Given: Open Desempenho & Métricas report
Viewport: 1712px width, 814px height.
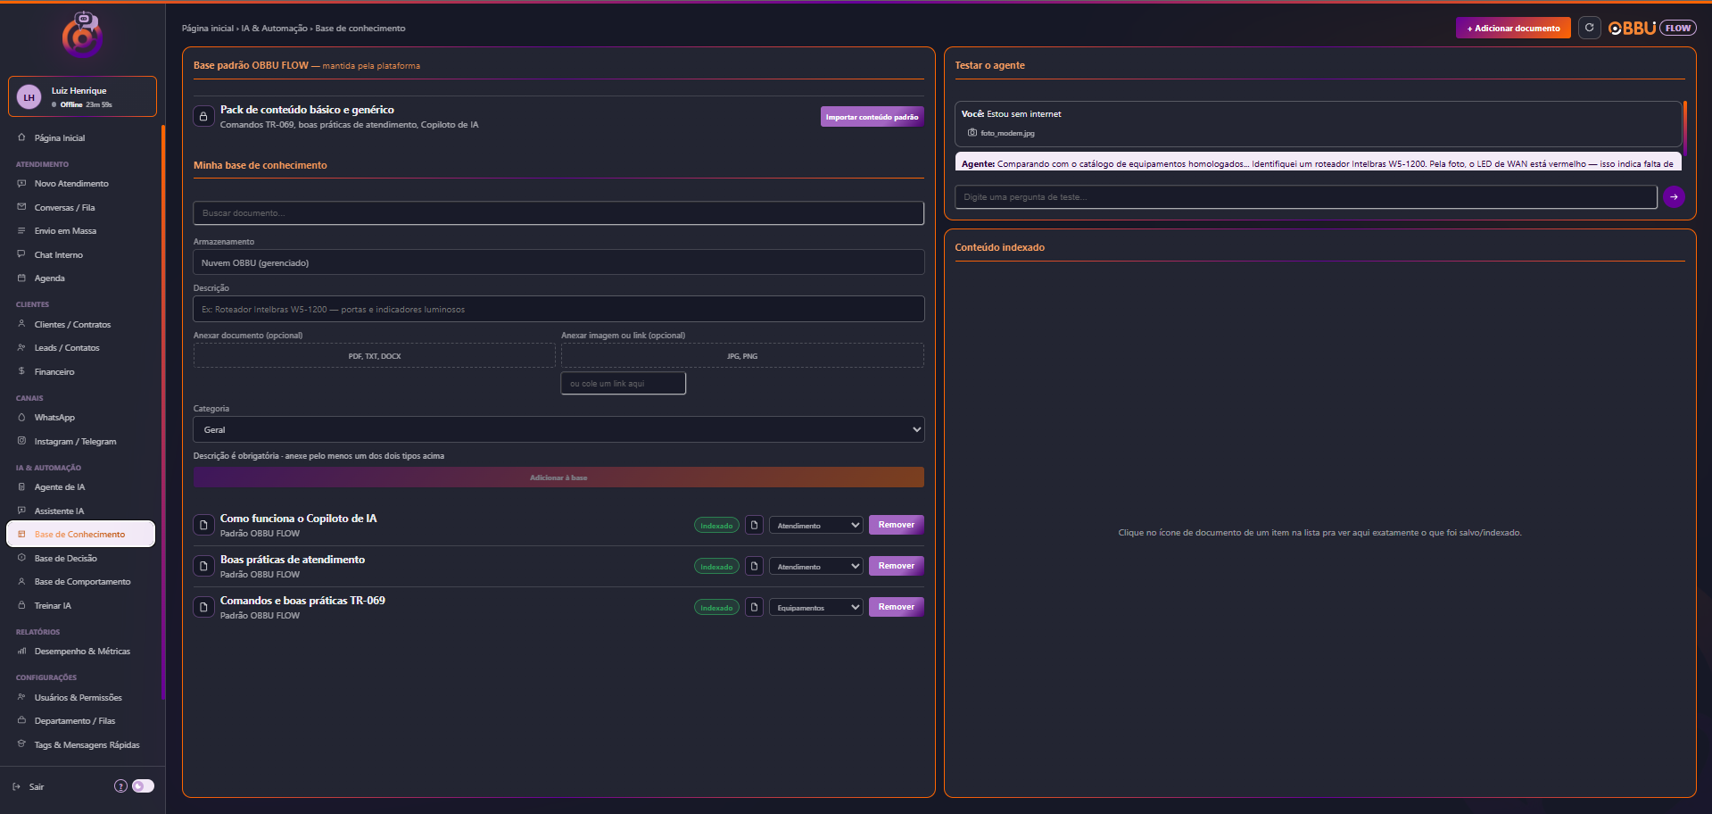Looking at the screenshot, I should (82, 652).
